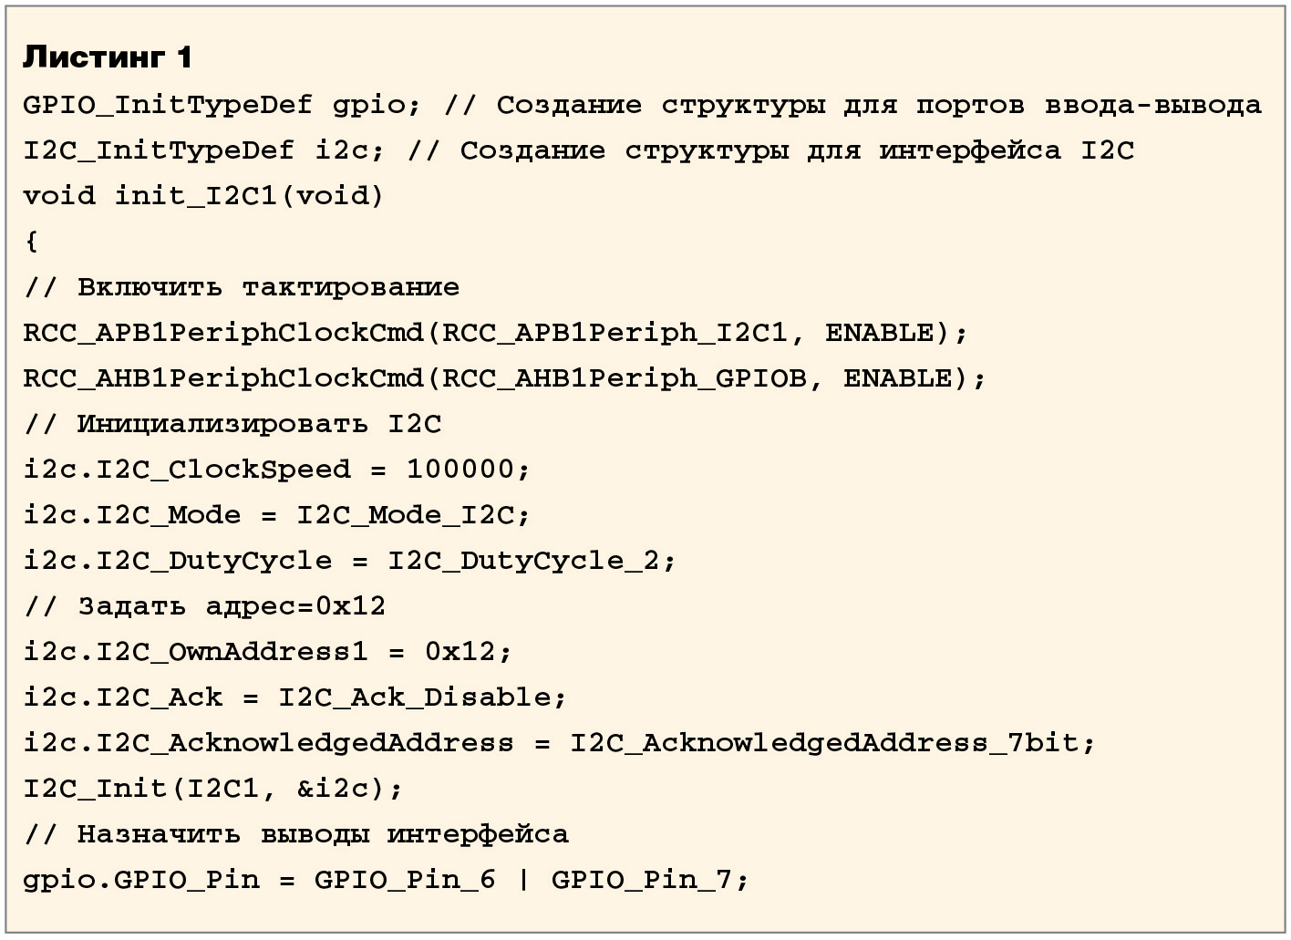This screenshot has height=940, width=1291.
Task: Click the I2C_Init(I2C1, &i2c) call
Action: click(x=212, y=789)
